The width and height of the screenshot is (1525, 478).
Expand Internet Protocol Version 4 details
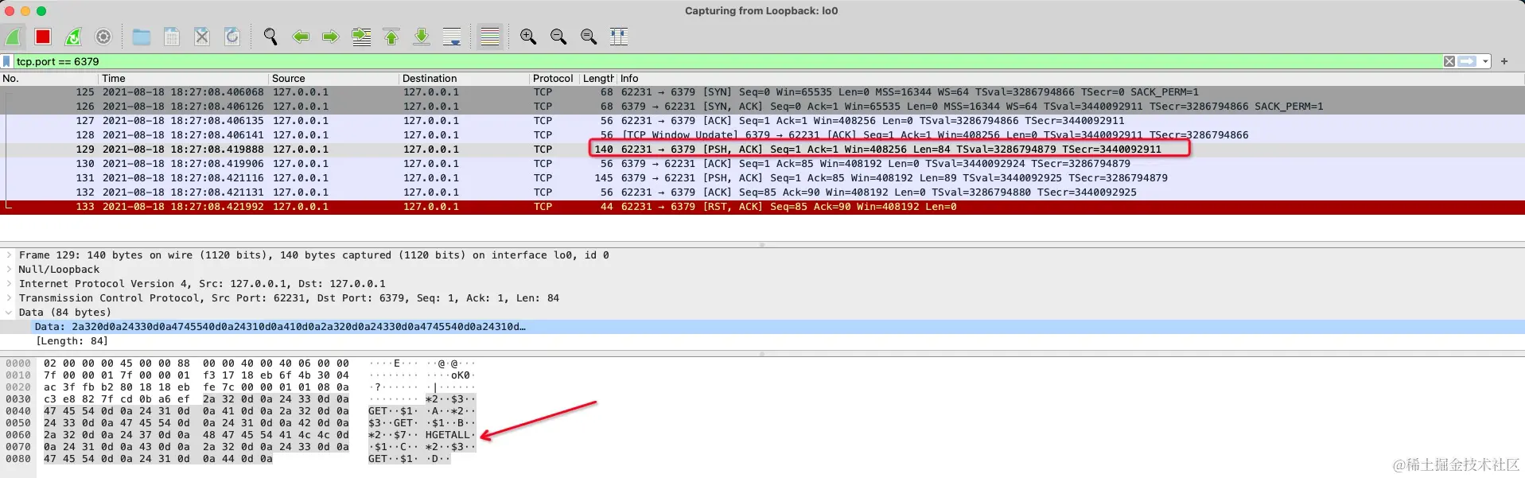(x=9, y=284)
